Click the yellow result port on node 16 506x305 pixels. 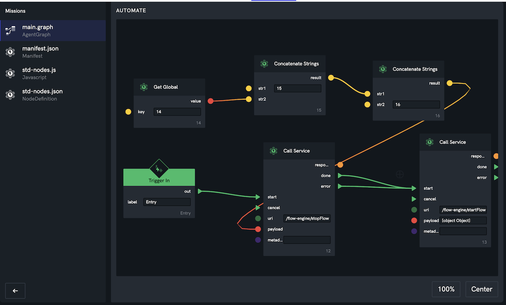point(450,83)
